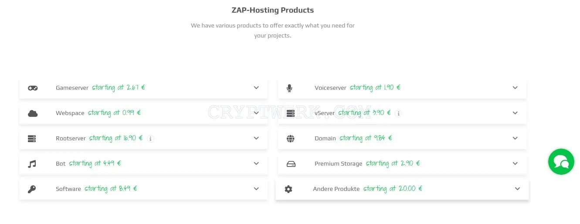Viewport: 580px width, 224px height.
Task: Click the Voiceserver microphone icon
Action: [289, 88]
